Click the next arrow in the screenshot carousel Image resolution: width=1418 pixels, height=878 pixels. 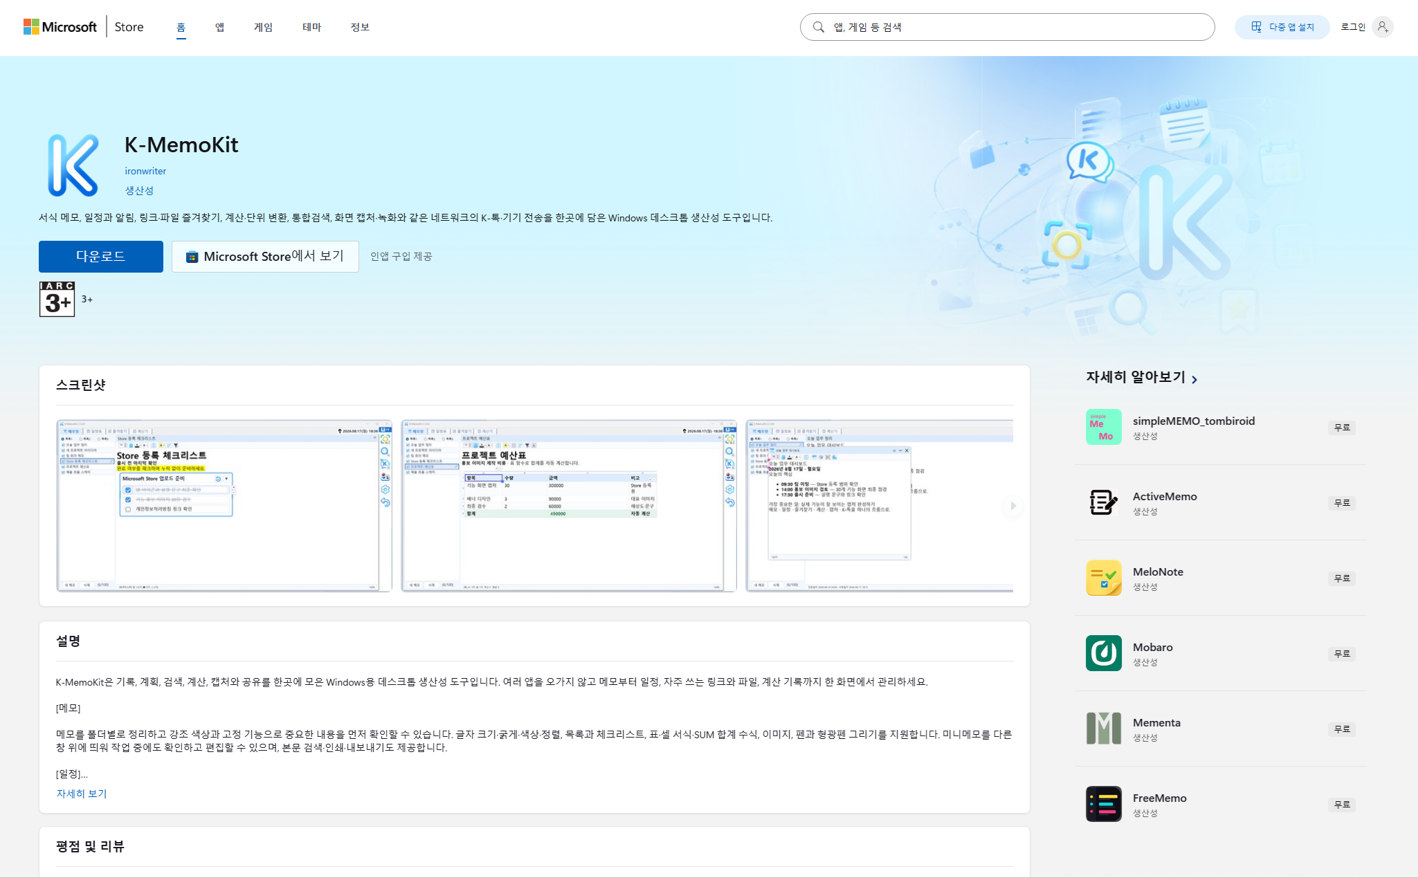coord(1012,506)
